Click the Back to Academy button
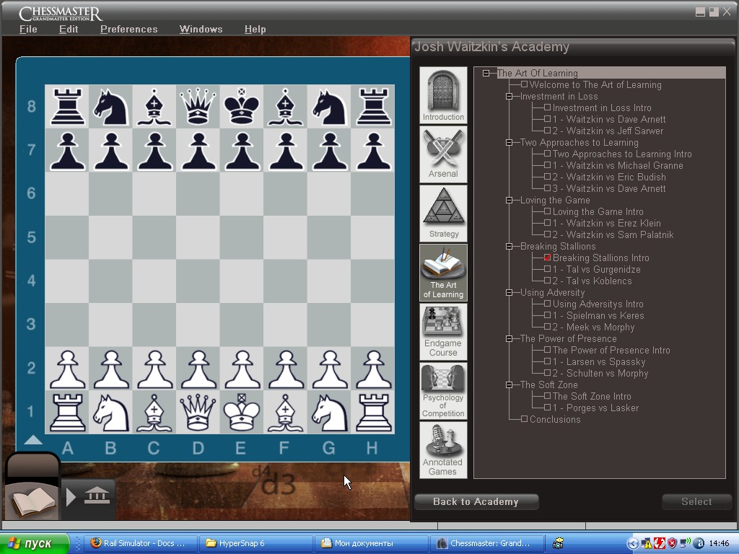The width and height of the screenshot is (739, 554). (476, 502)
